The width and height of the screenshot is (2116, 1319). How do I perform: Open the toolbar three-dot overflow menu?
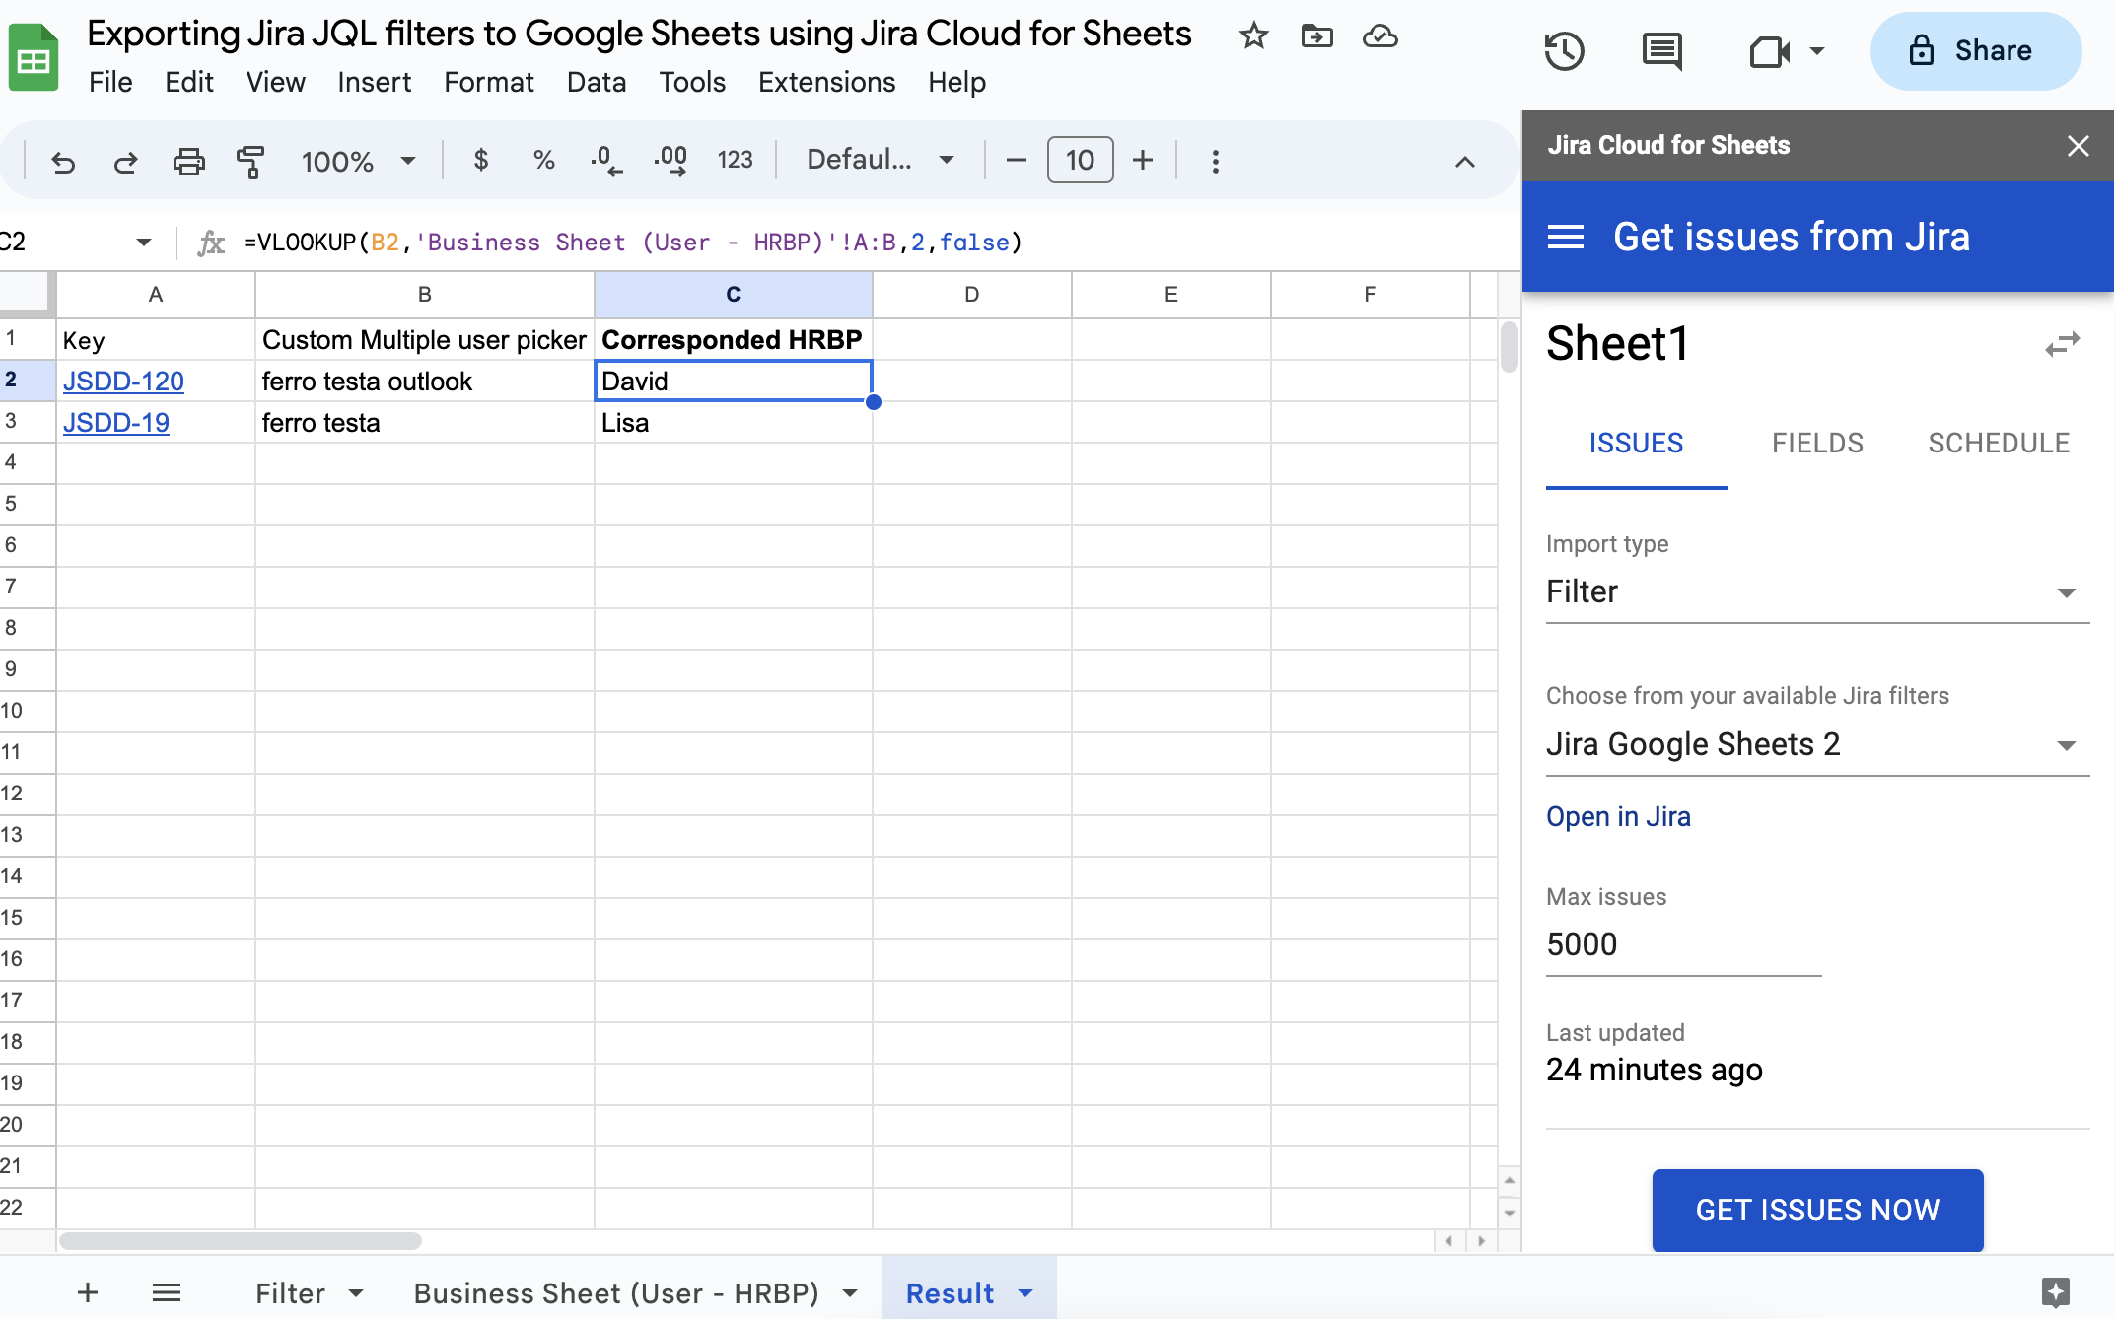click(1216, 161)
